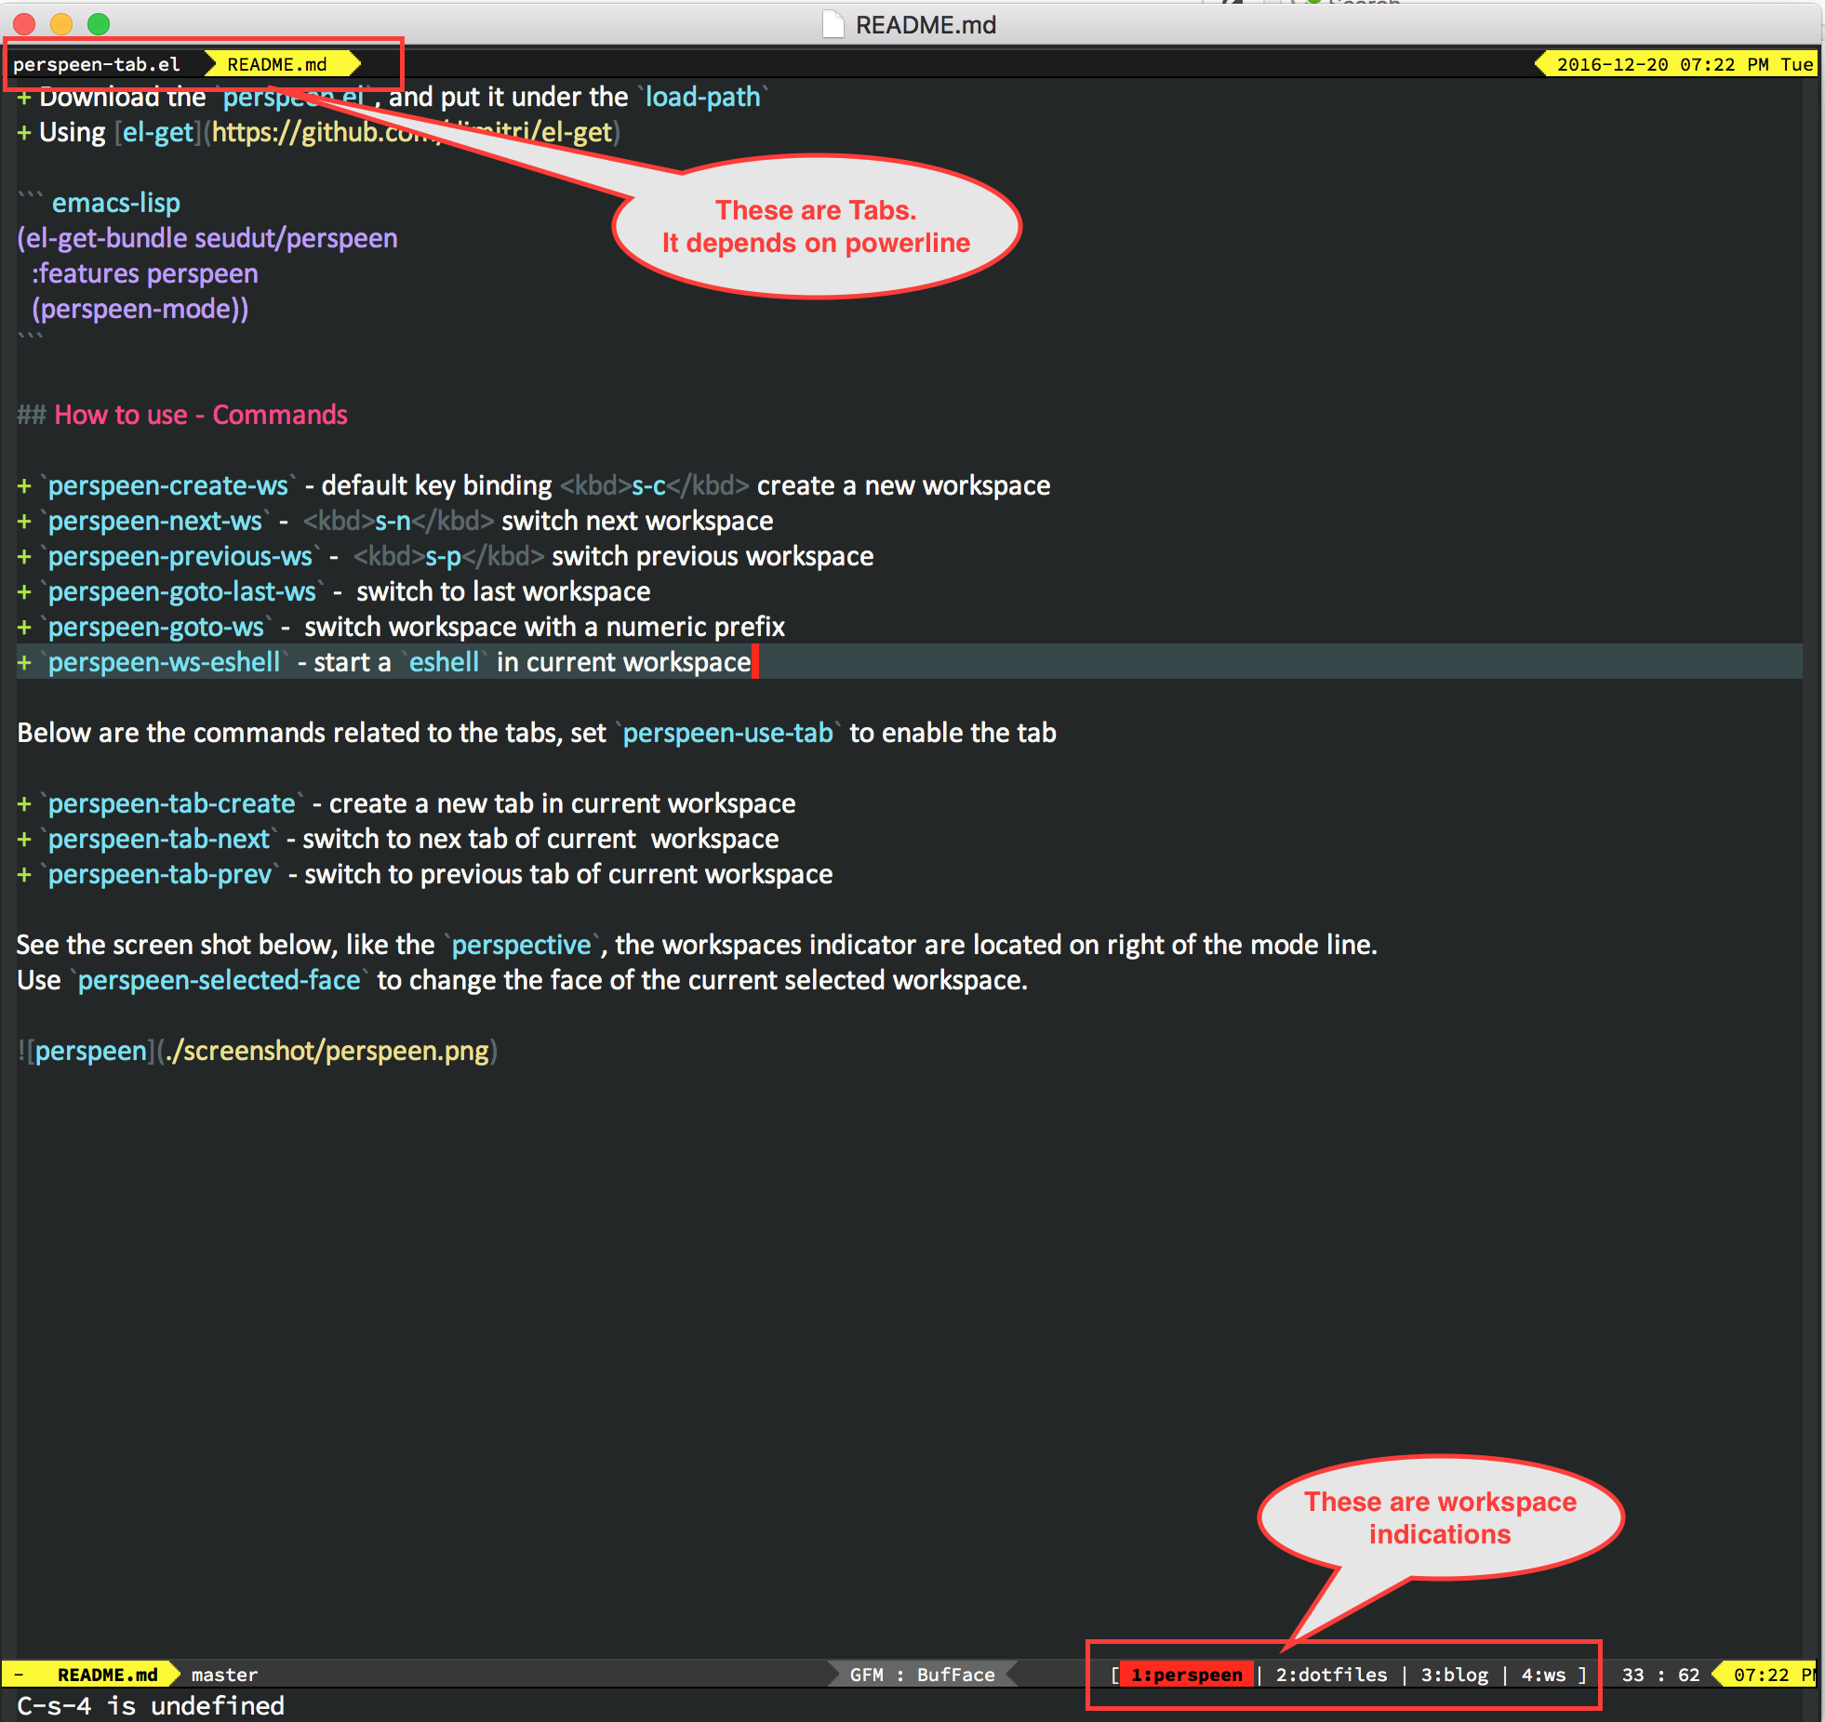Click the BufFace minor mode indicator
This screenshot has height=1722, width=1825.
955,1675
